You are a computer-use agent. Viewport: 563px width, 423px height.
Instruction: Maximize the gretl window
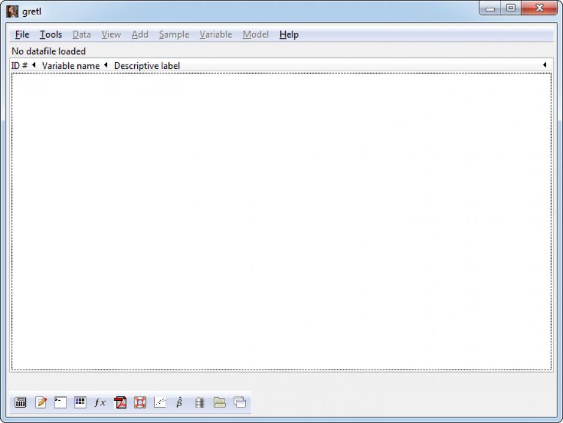[x=510, y=8]
